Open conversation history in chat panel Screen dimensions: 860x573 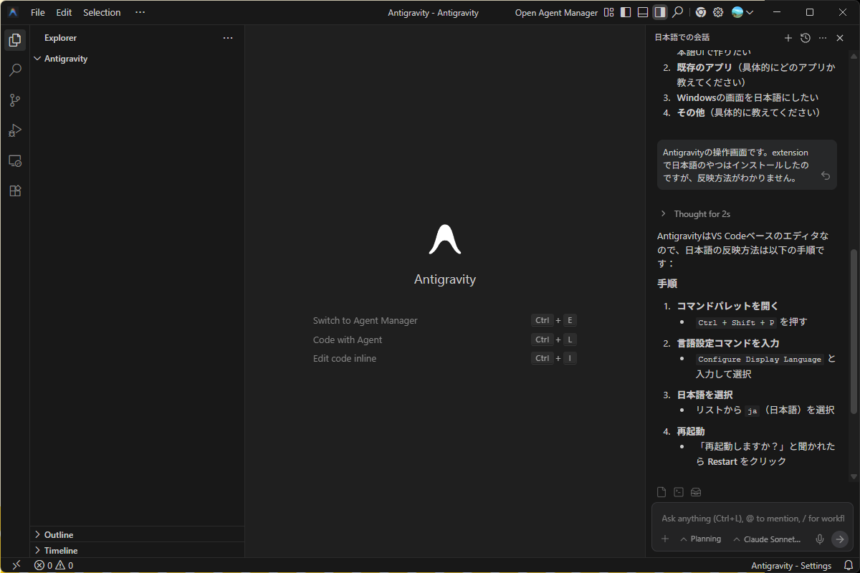pos(806,38)
